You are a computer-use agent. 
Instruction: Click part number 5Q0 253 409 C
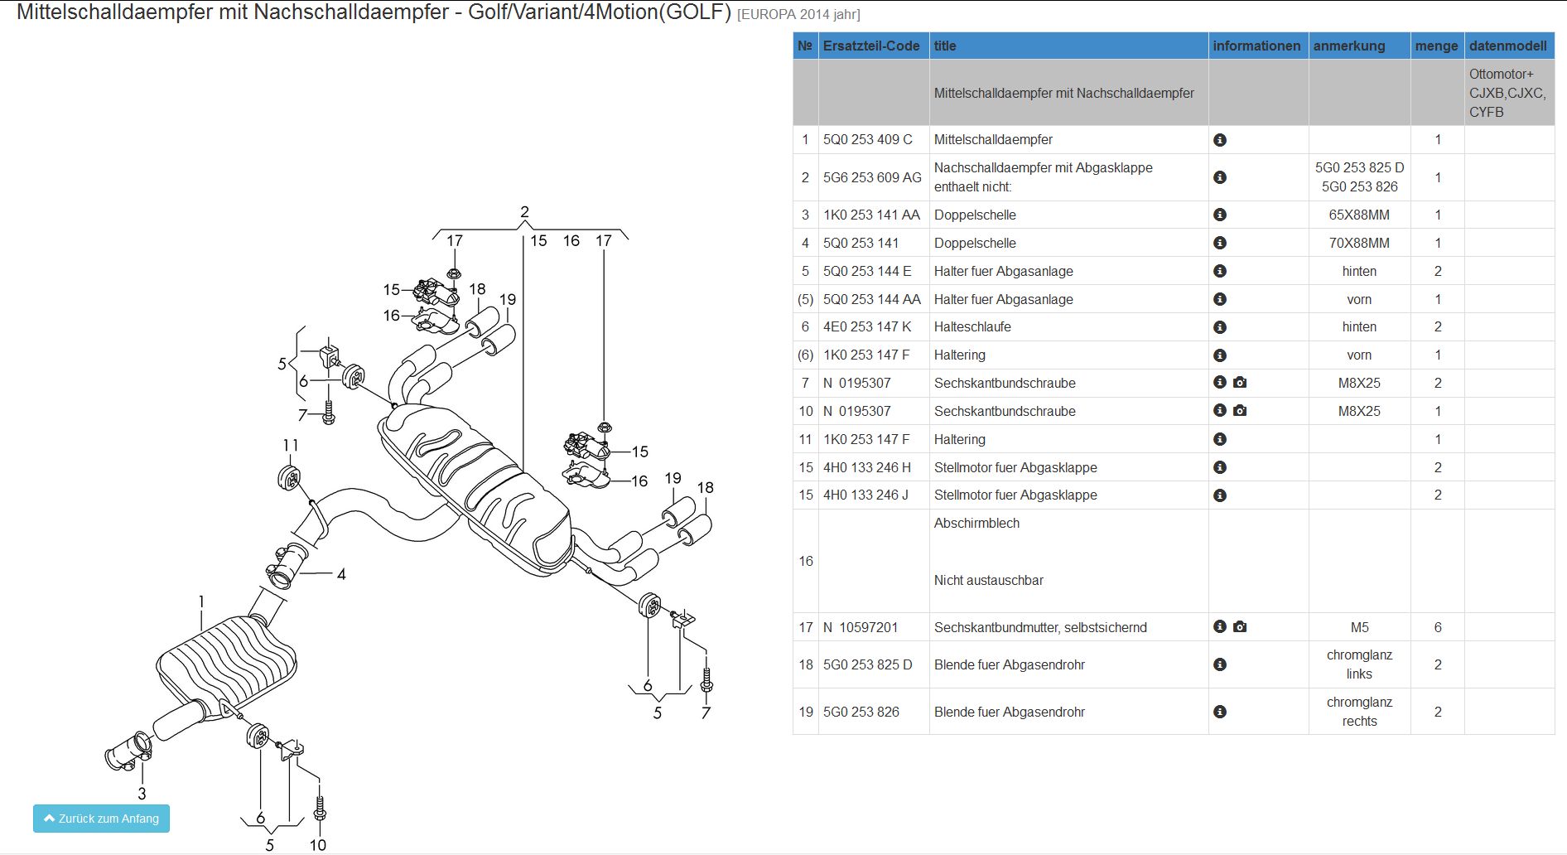coord(867,140)
